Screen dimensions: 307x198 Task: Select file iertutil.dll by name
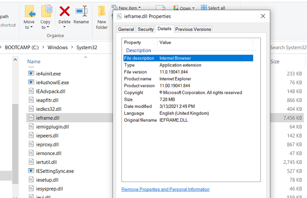46,162
